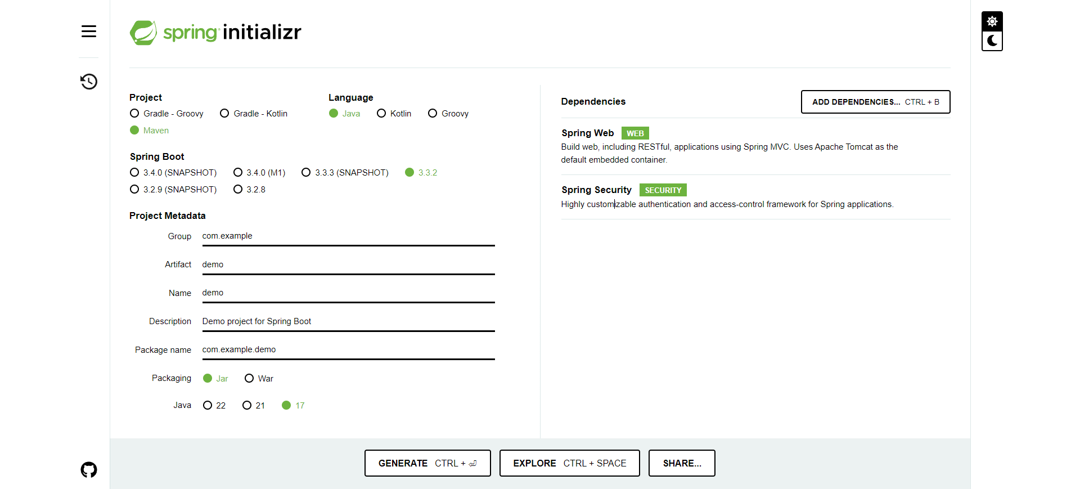Choose Groovy as the language
This screenshot has height=489, width=1080.
[448, 114]
